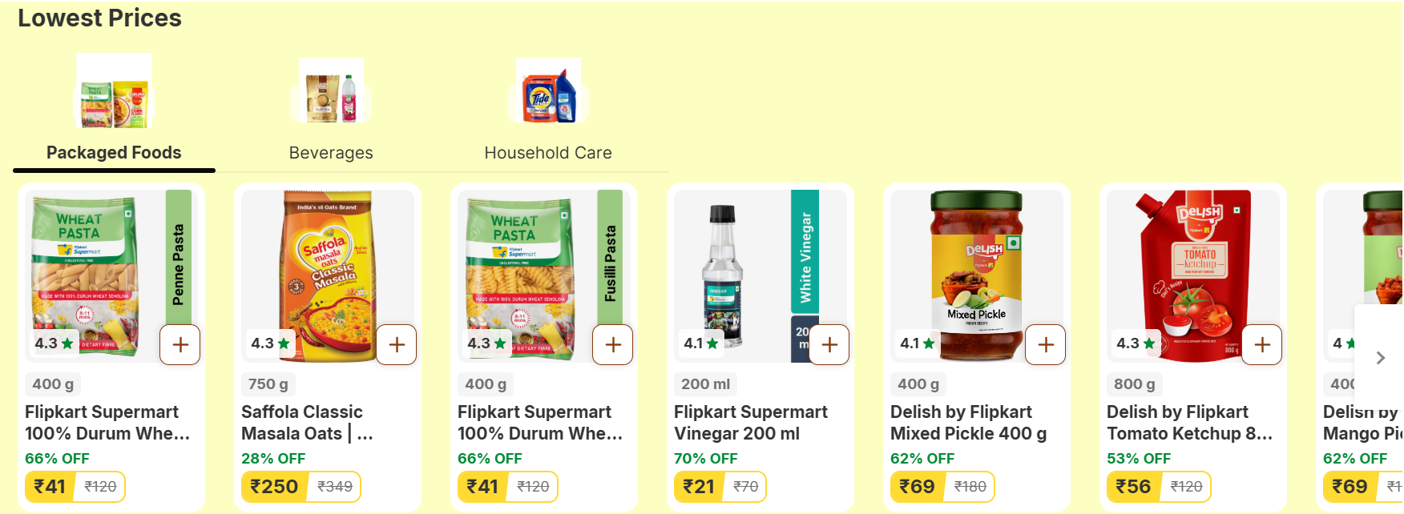
Task: Add White Vinegar with the plus icon
Action: tap(829, 345)
